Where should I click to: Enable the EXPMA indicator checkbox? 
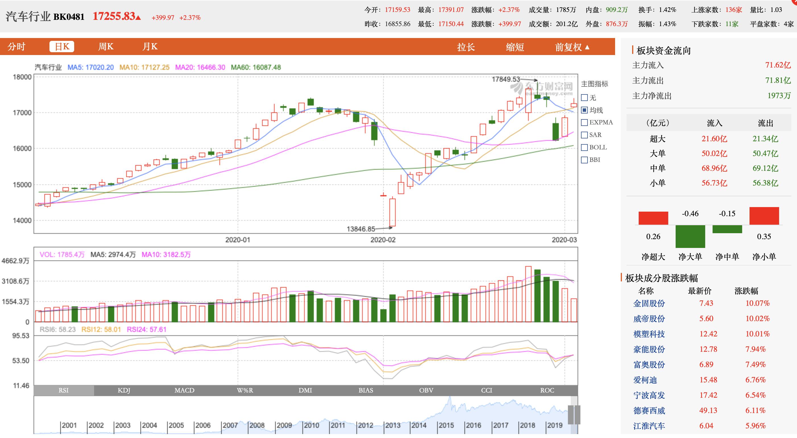pyautogui.click(x=584, y=123)
